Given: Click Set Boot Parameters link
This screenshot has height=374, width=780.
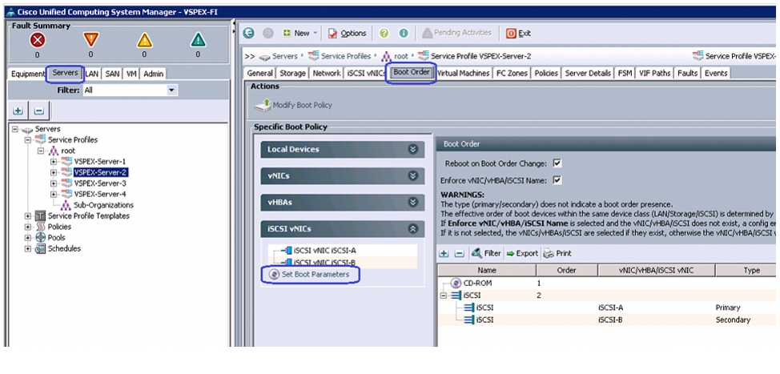Looking at the screenshot, I should [x=309, y=275].
